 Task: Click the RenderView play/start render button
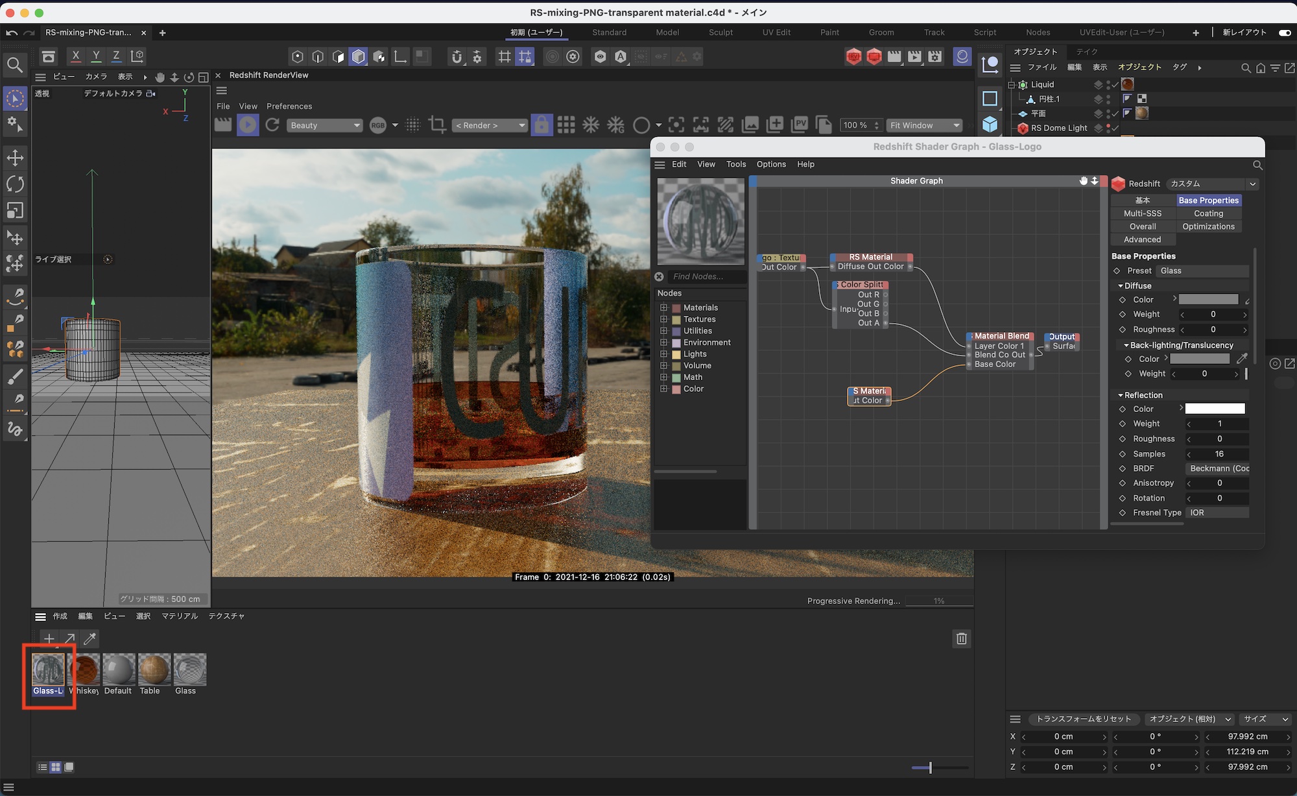pyautogui.click(x=247, y=125)
